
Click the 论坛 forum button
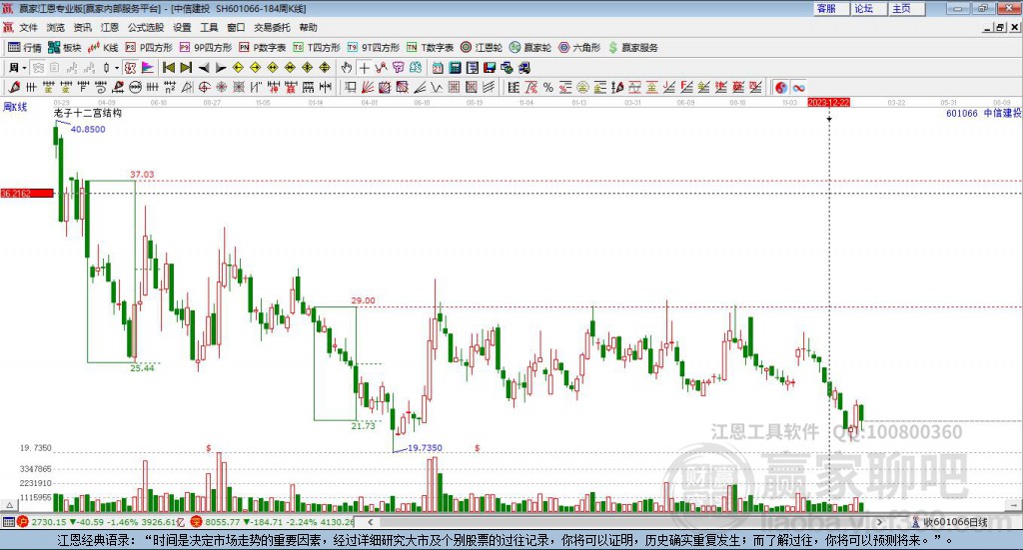(x=869, y=8)
